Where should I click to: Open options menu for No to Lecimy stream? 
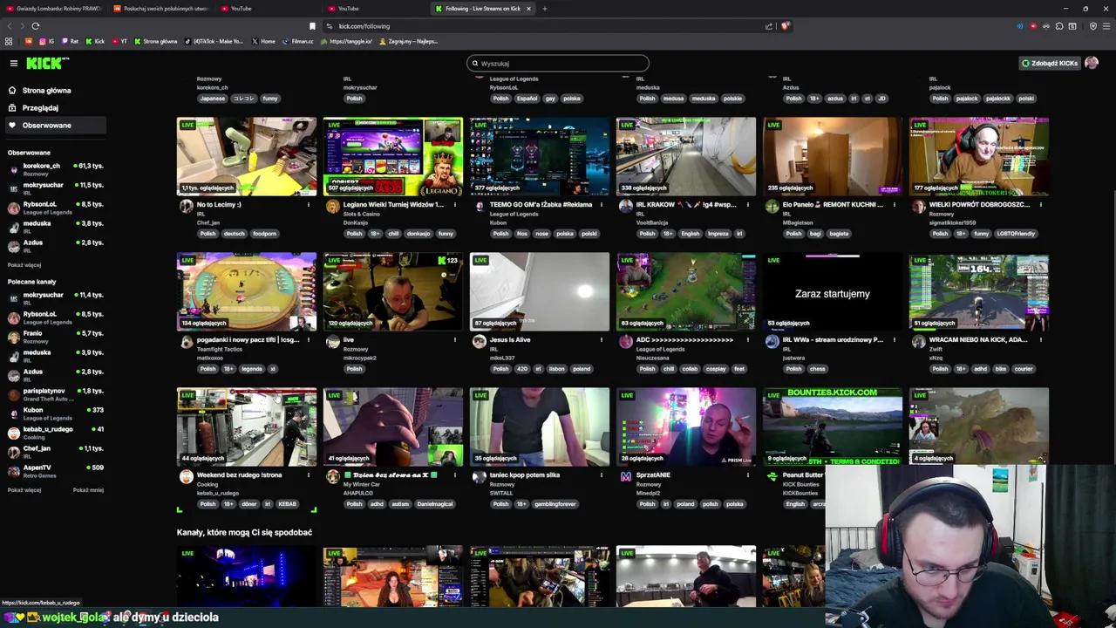pos(308,205)
